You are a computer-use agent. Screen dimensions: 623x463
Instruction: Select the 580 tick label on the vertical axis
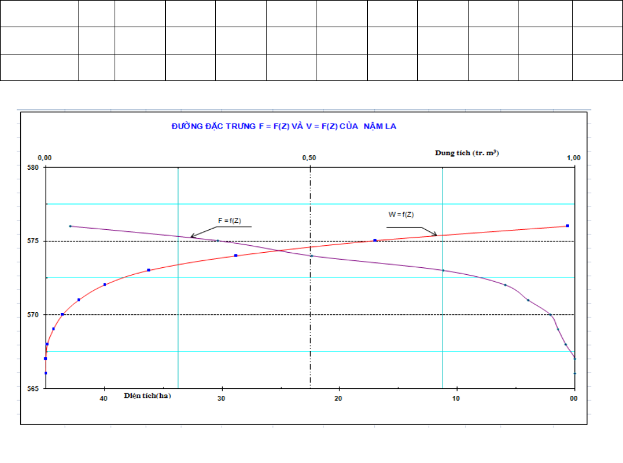[33, 168]
